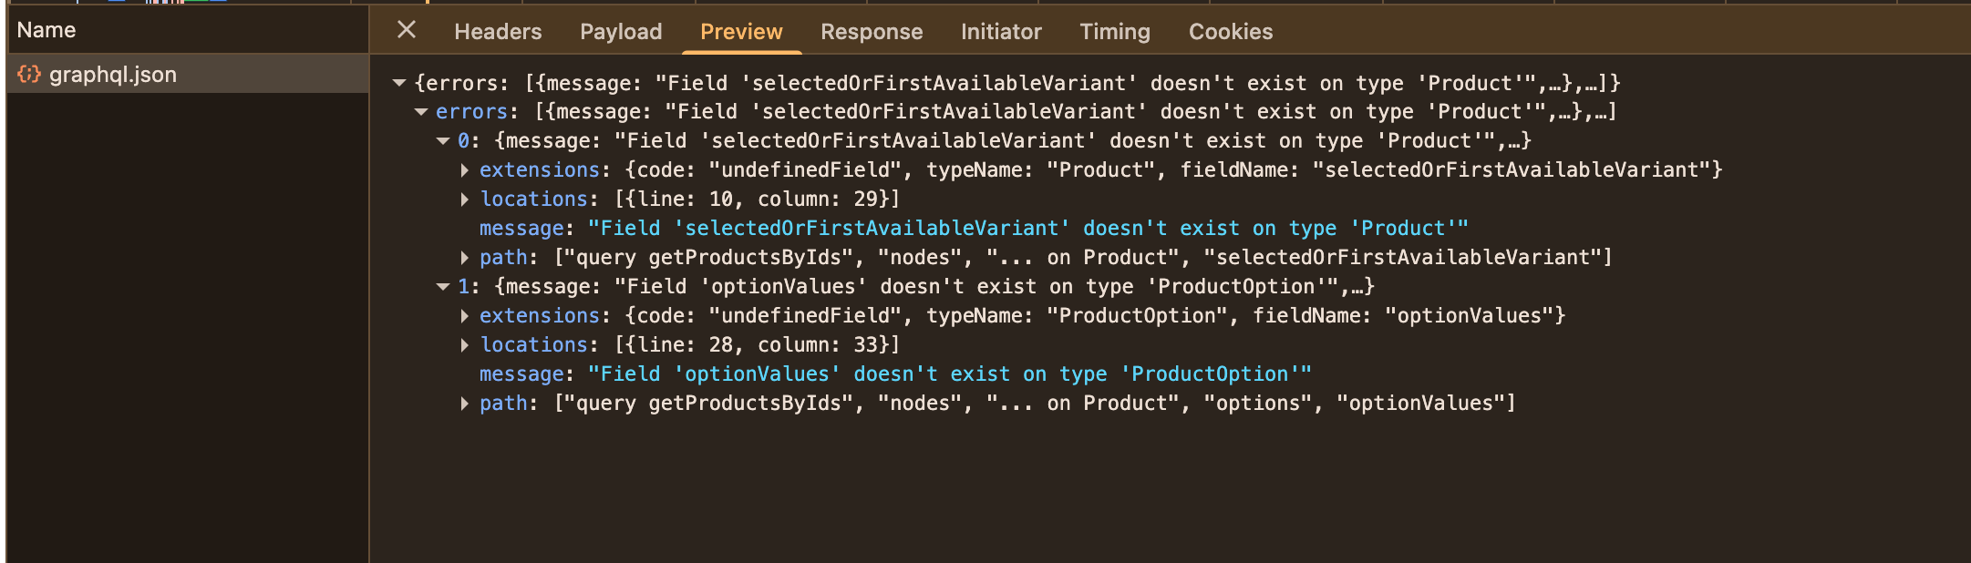Collapse error item 1 triangle
The image size is (1971, 563).
(x=443, y=287)
